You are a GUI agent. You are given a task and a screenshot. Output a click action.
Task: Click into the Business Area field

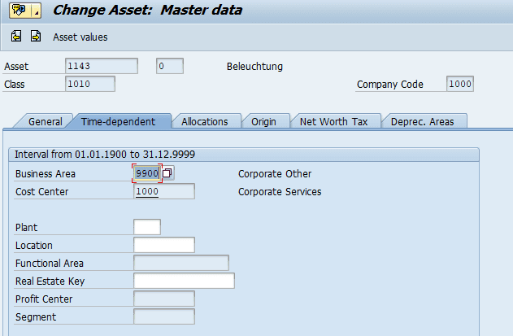[x=147, y=173]
